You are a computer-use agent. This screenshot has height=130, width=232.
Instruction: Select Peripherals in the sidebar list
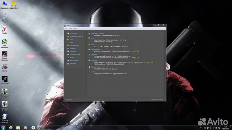(74, 60)
